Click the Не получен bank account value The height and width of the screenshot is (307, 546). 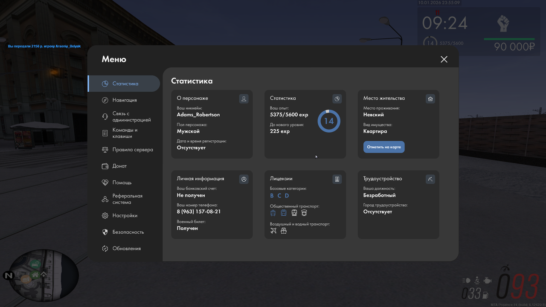click(x=191, y=195)
